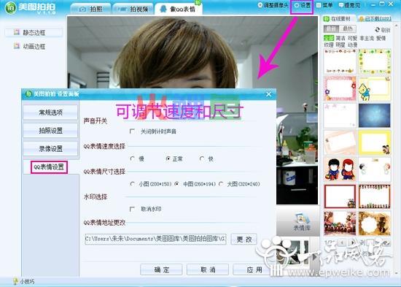
Task: Select the 慢 speed radio button
Action: point(133,158)
